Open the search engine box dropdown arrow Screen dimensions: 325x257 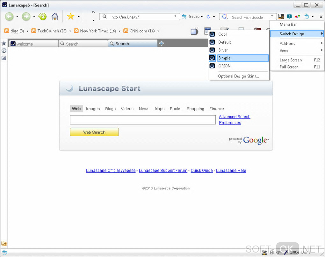[x=272, y=16]
